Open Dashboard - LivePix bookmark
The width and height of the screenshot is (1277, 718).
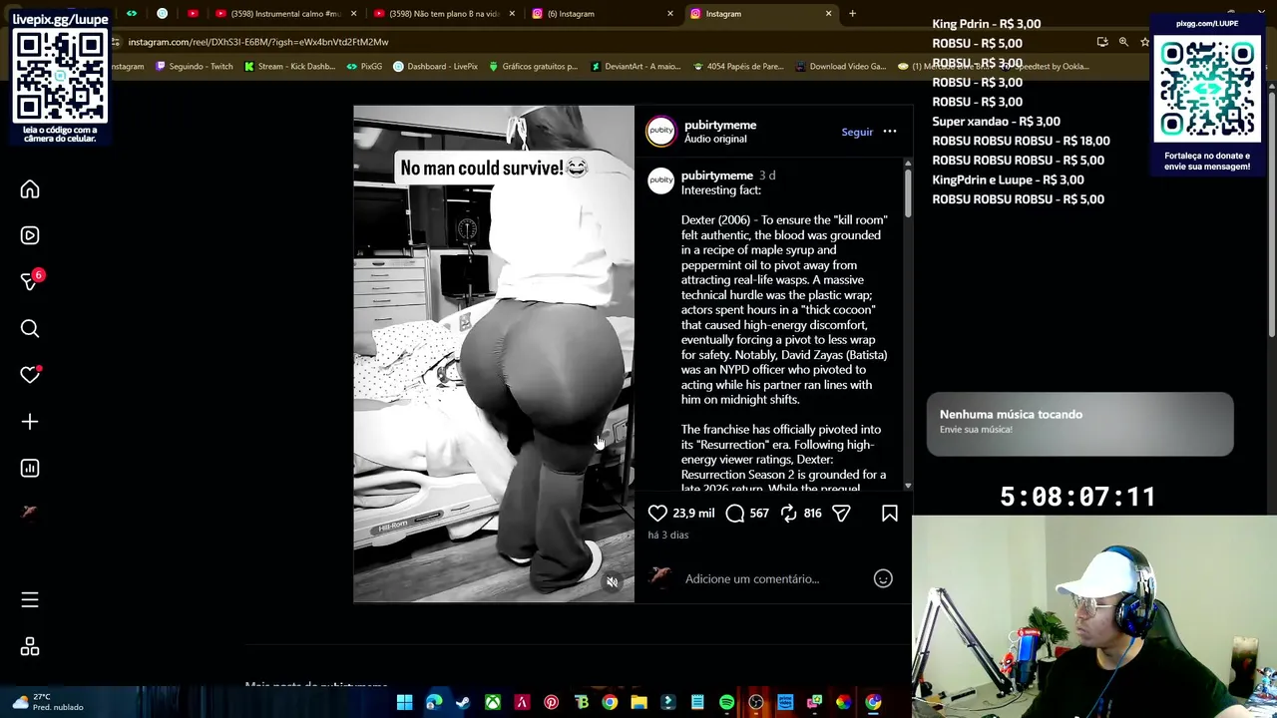[435, 67]
